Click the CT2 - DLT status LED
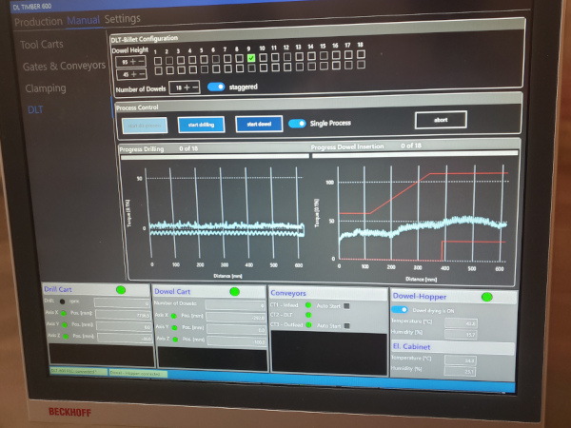Screen dimensions: 571x428 tap(308, 315)
